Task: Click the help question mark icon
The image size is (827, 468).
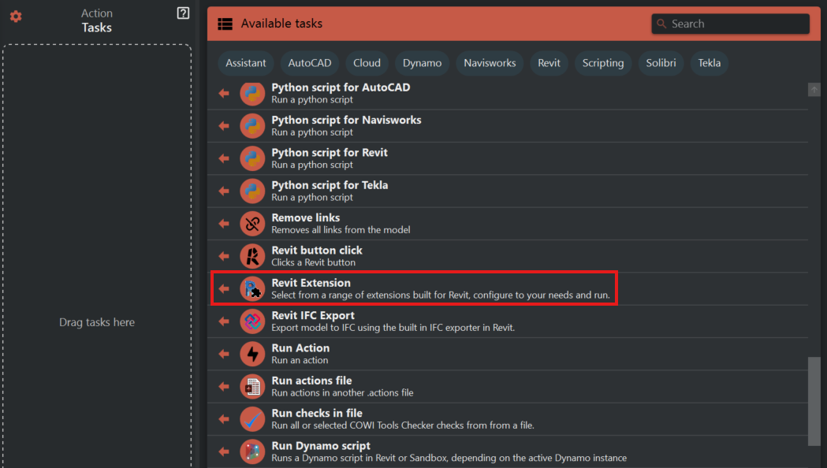Action: coord(183,13)
